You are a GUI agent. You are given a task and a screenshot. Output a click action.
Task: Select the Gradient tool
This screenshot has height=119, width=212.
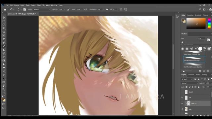[4, 60]
